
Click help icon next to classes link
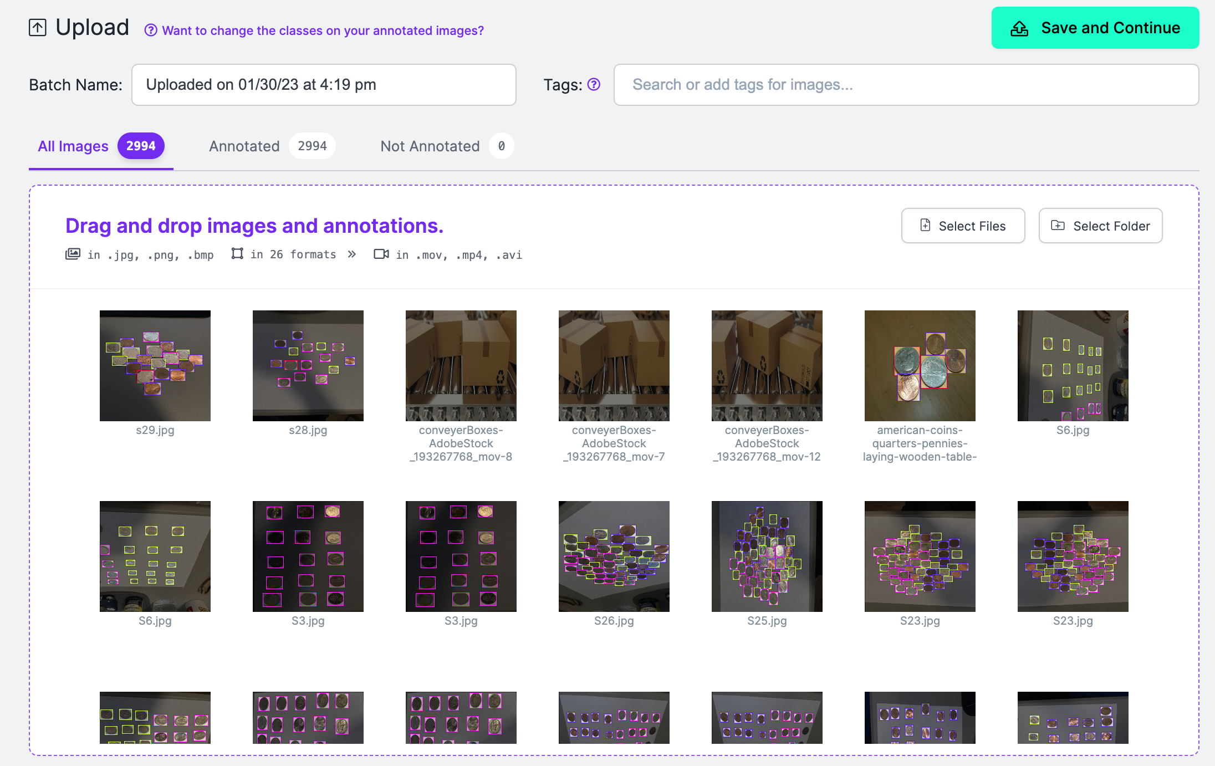pos(150,30)
